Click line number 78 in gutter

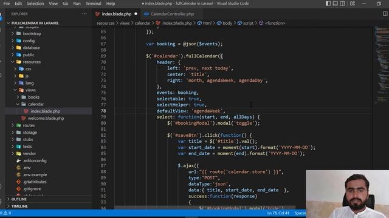[103, 111]
